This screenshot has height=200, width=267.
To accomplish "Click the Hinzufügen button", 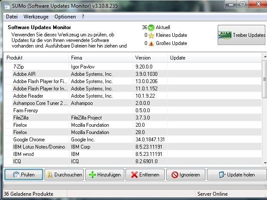I will click(105, 174).
